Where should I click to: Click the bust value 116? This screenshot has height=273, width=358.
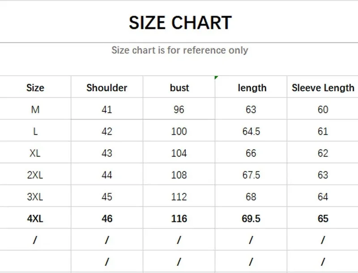[179, 219]
